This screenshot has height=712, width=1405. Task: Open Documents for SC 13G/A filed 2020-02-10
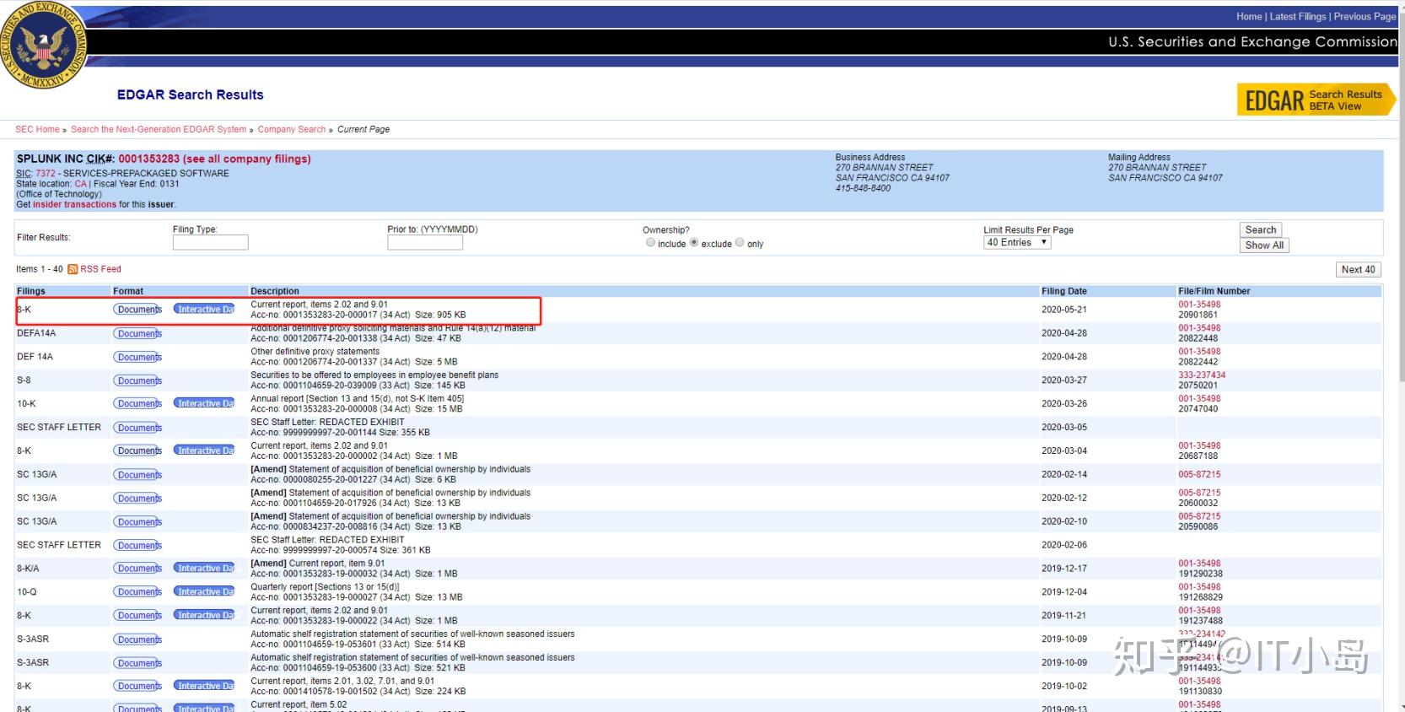138,522
